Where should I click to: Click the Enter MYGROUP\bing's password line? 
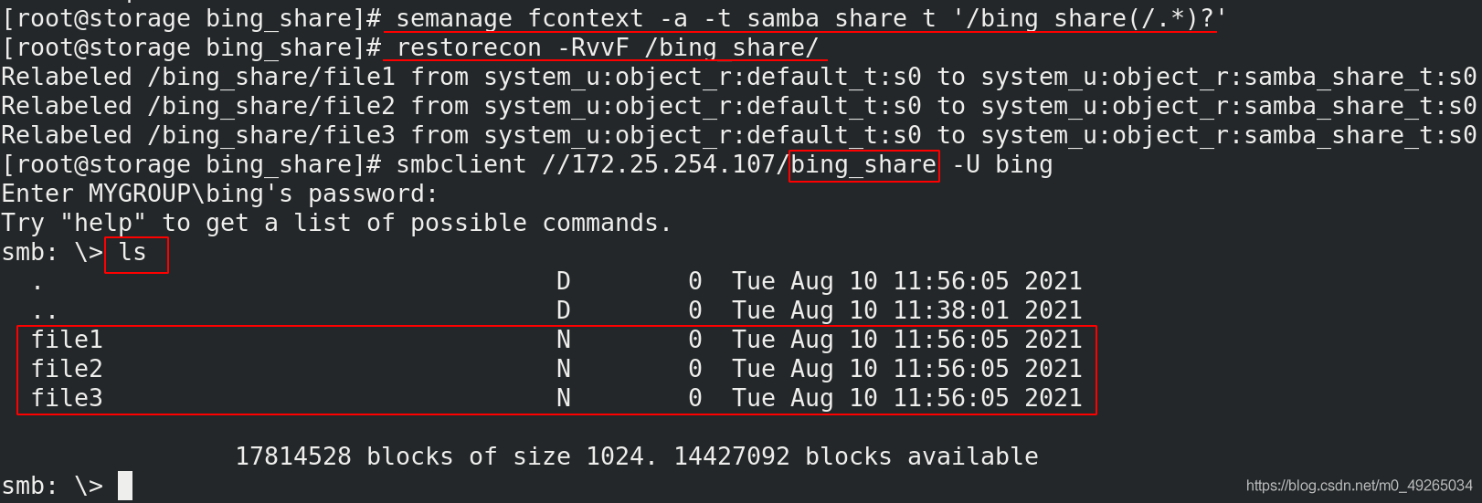pos(220,194)
